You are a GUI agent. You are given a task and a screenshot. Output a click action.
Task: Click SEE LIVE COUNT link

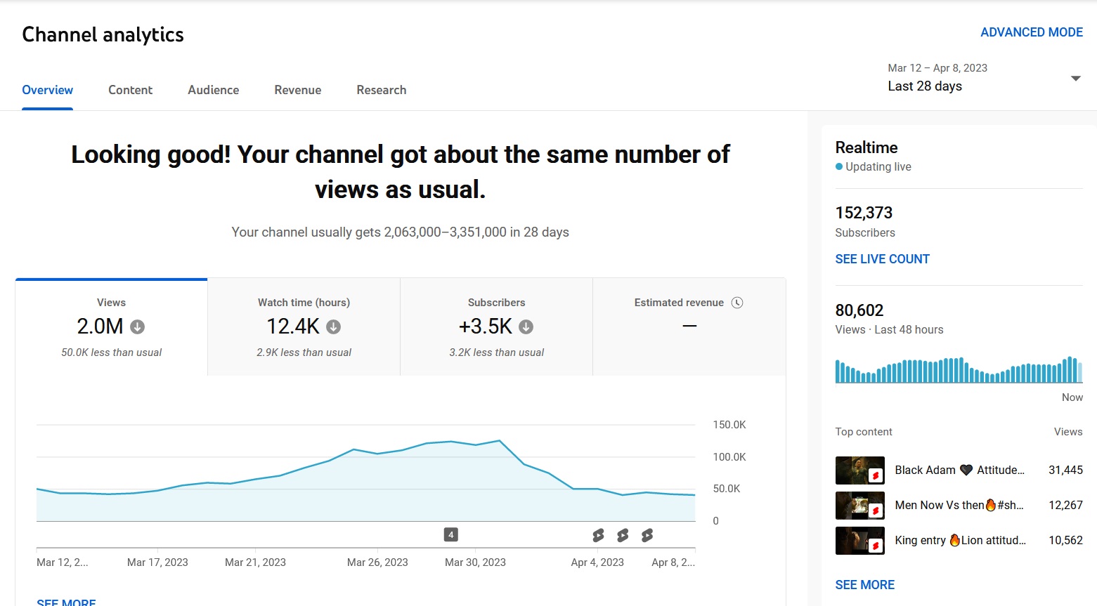click(x=882, y=259)
